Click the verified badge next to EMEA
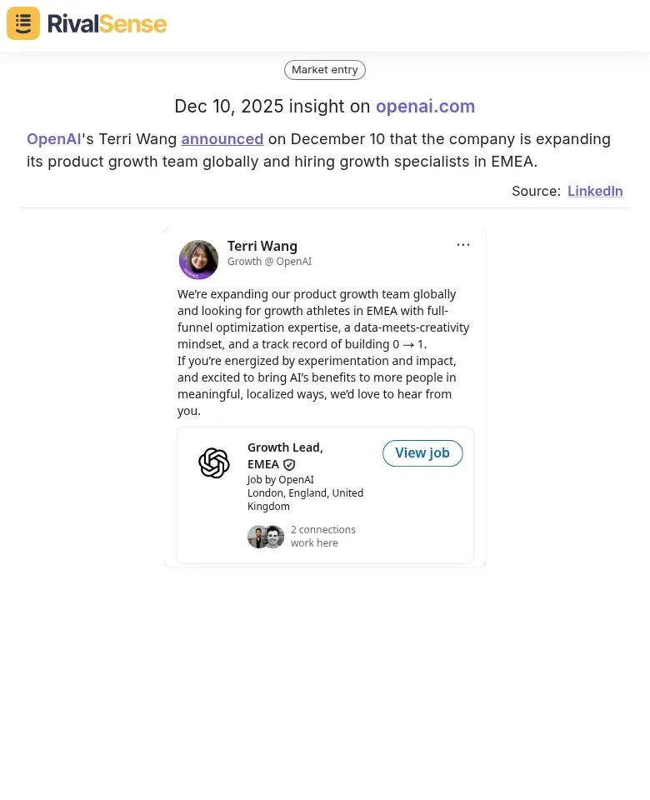The image size is (650, 800). click(289, 464)
